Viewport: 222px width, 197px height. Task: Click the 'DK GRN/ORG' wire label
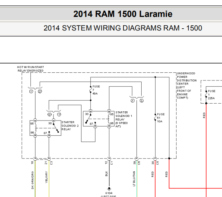click(33, 180)
